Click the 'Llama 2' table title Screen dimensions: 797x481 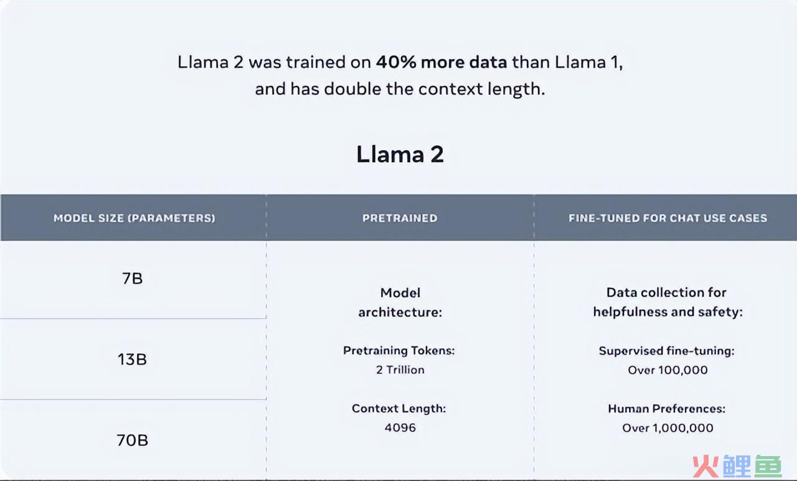400,154
